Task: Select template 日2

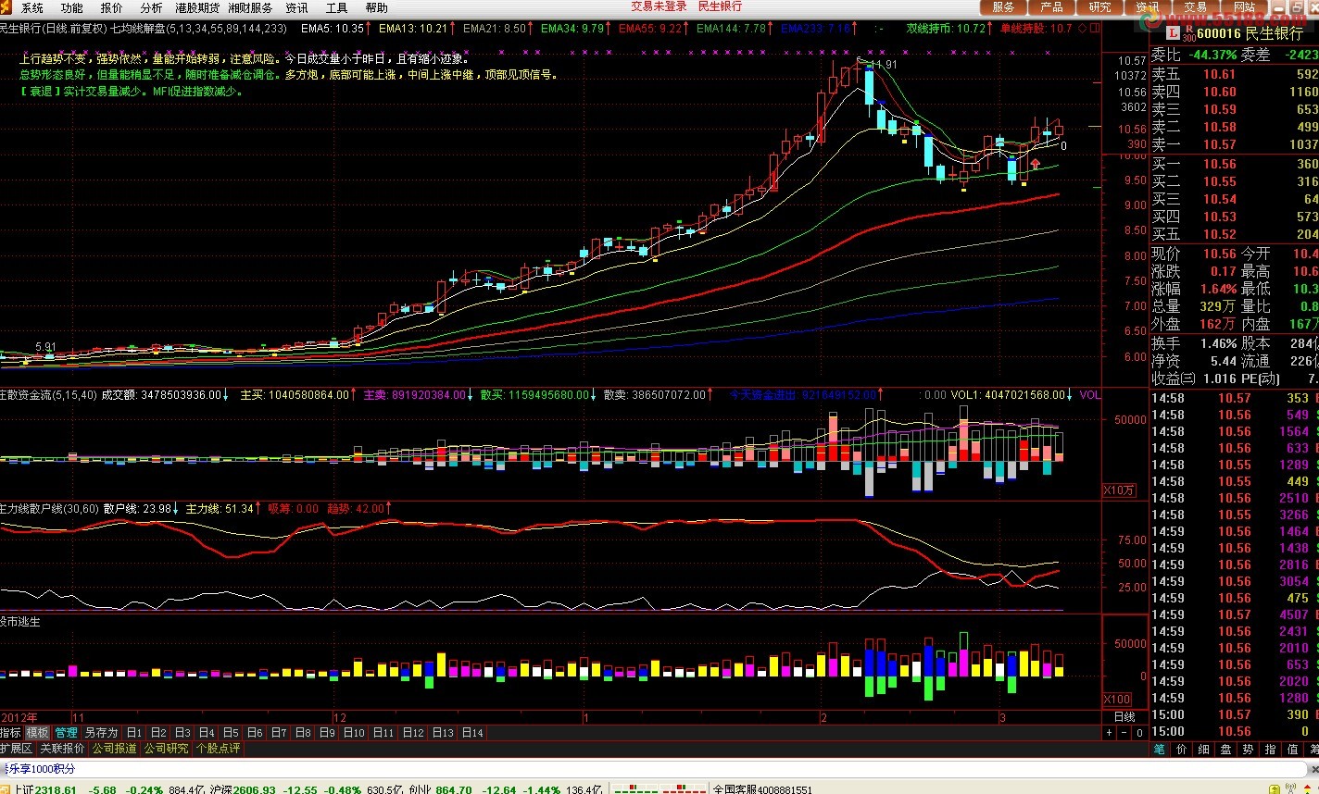Action: [158, 733]
